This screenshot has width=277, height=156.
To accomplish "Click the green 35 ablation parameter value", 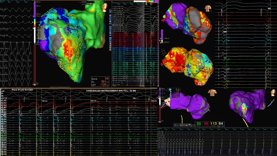I will click(x=199, y=124).
